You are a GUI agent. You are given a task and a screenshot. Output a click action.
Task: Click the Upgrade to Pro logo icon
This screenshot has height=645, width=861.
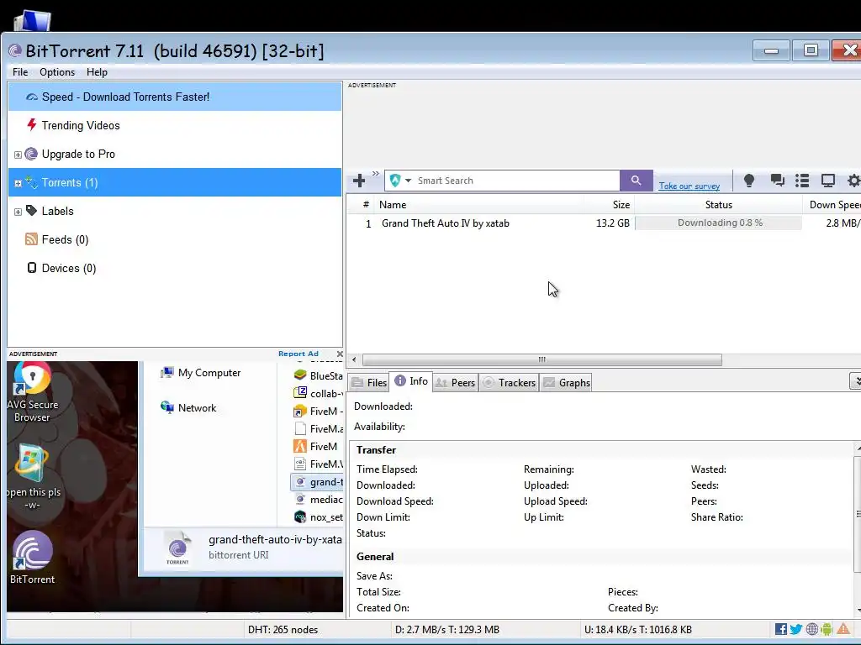coord(31,154)
